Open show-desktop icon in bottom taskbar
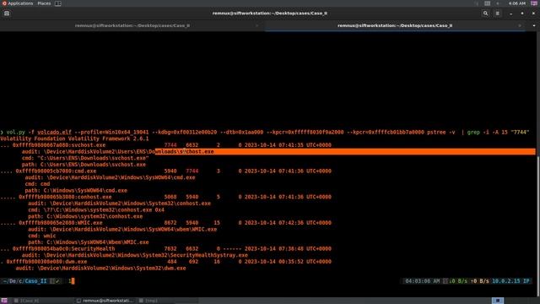The height and width of the screenshot is (304, 540). click(4, 301)
